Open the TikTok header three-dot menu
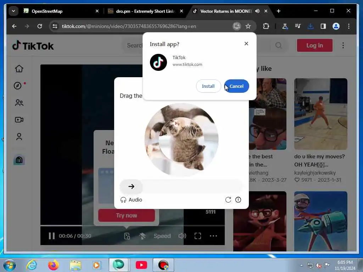The image size is (363, 272). 343,45
